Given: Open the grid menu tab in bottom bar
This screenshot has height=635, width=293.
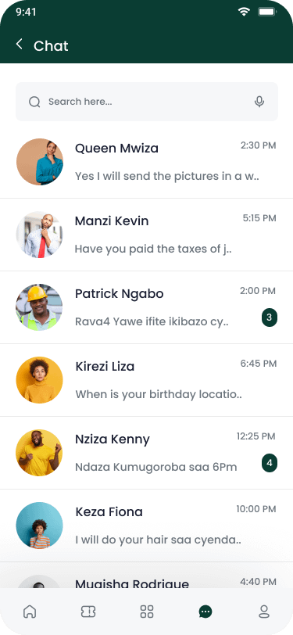Looking at the screenshot, I should click(147, 612).
